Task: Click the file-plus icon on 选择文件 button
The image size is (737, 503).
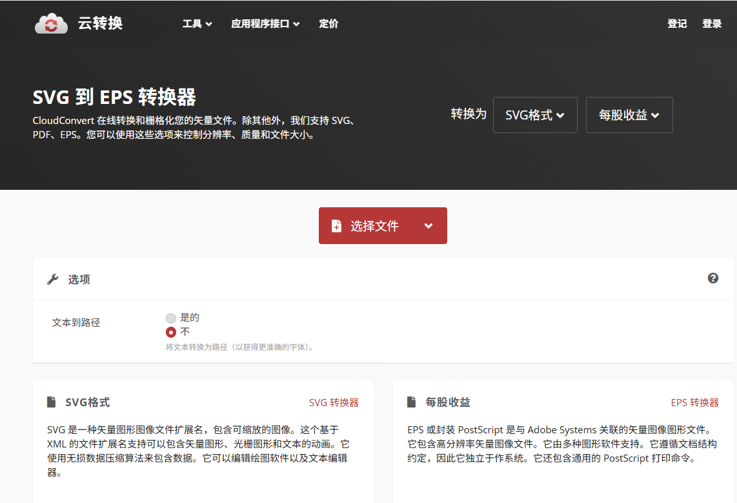Action: [336, 226]
